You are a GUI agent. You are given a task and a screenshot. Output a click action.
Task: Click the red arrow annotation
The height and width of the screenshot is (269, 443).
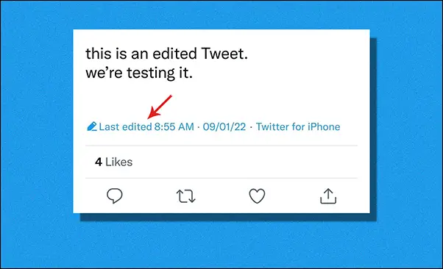160,107
